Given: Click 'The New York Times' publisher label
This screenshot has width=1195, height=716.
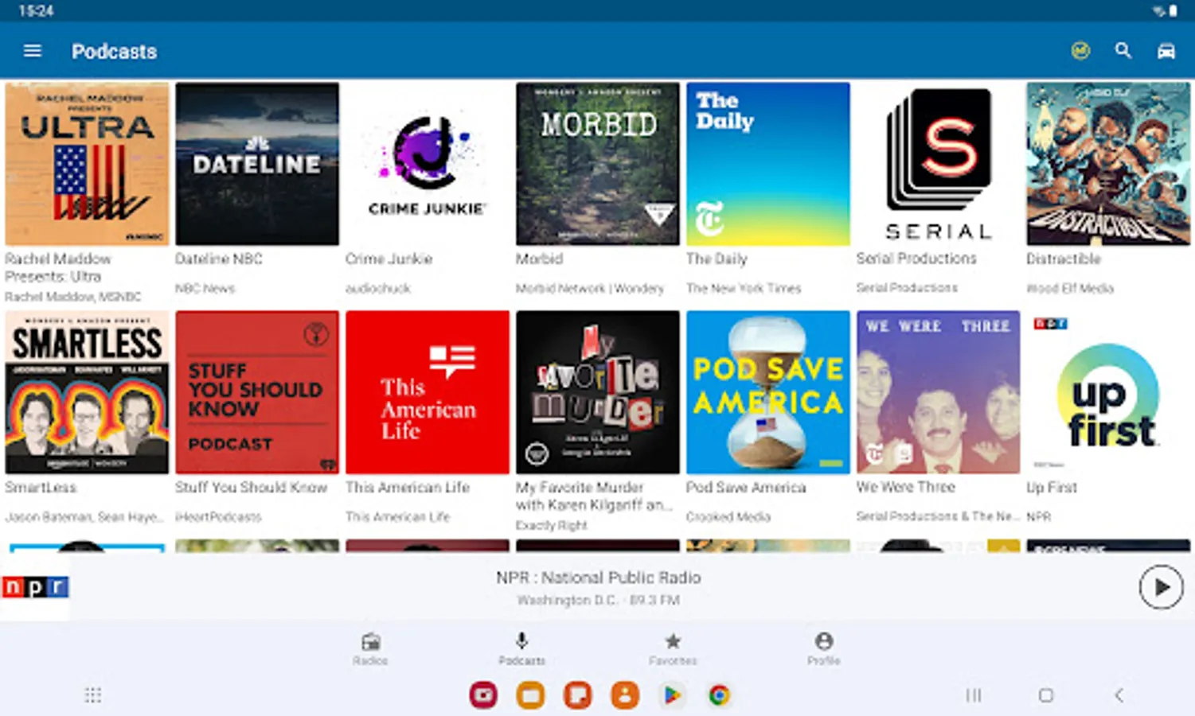Looking at the screenshot, I should click(744, 288).
